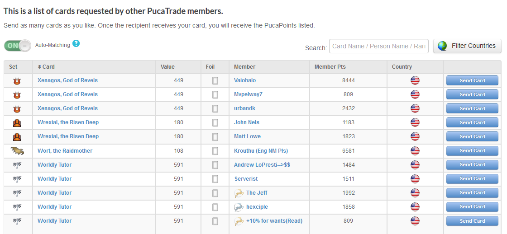Click the US flag in Vaiohalo's row

point(415,81)
